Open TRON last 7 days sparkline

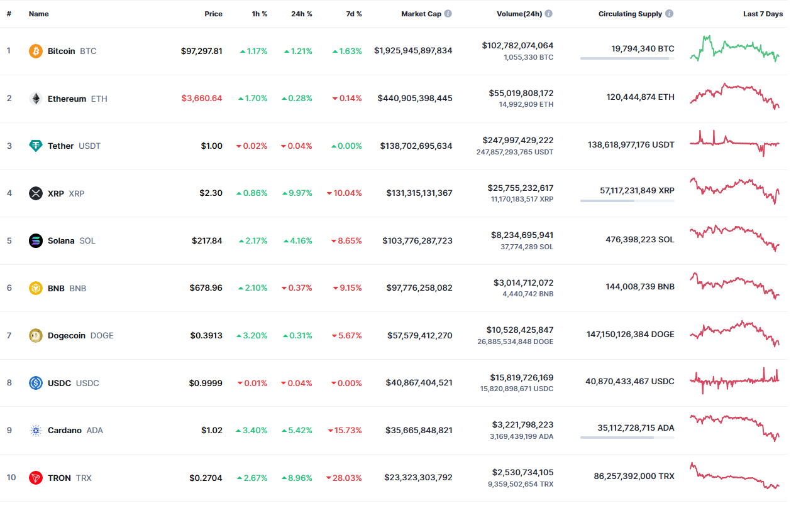click(x=734, y=475)
